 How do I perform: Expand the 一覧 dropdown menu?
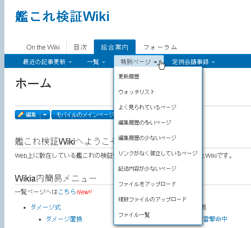(x=96, y=62)
